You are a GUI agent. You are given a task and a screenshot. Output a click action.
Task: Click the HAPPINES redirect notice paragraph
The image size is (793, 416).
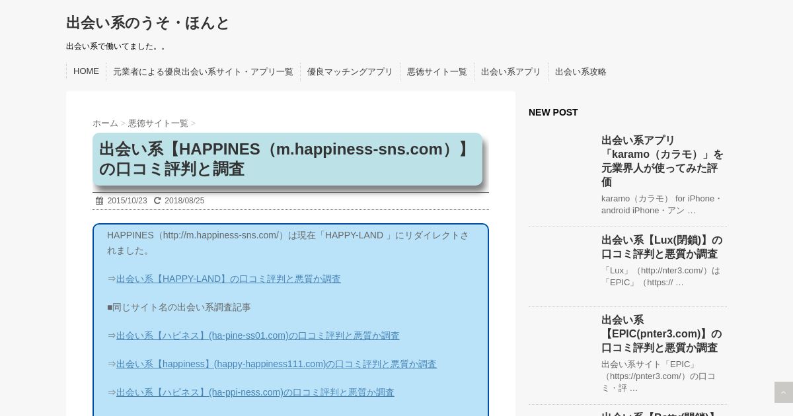pos(288,243)
